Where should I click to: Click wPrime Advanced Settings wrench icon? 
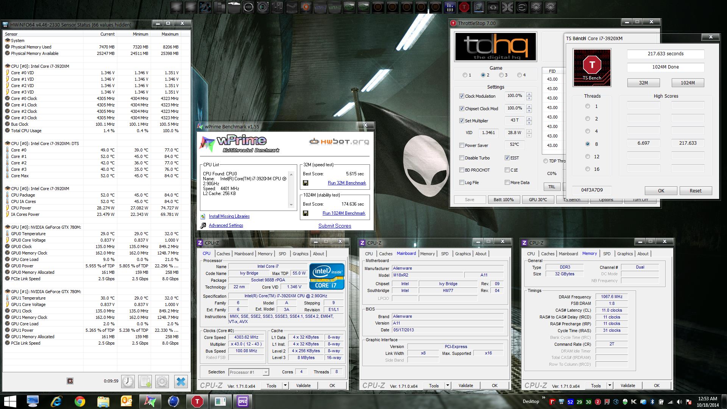(x=203, y=225)
